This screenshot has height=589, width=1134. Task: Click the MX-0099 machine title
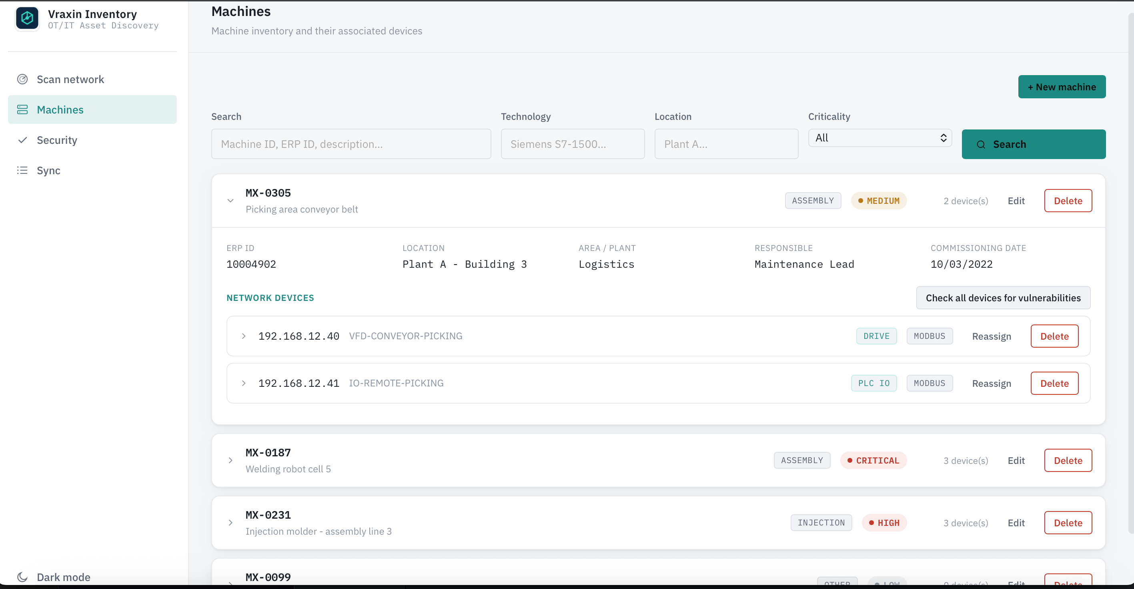tap(268, 577)
